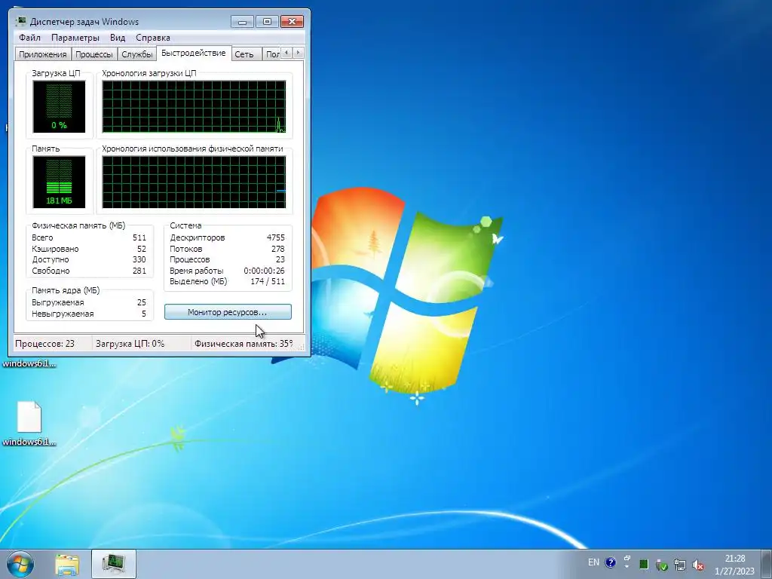Click the memory gauge showing 181 МБ

59,182
